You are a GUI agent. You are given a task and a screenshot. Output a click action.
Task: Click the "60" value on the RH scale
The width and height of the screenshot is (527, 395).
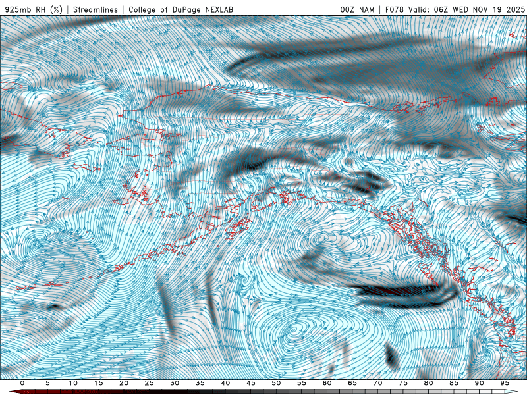(x=327, y=383)
